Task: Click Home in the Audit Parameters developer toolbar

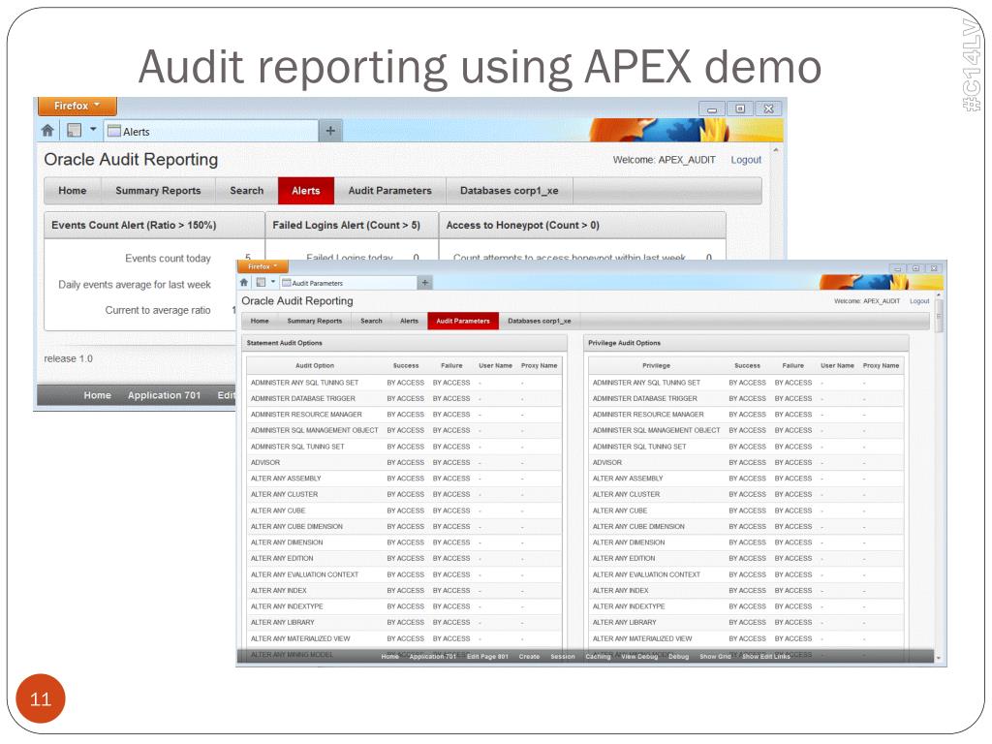Action: pos(389,656)
